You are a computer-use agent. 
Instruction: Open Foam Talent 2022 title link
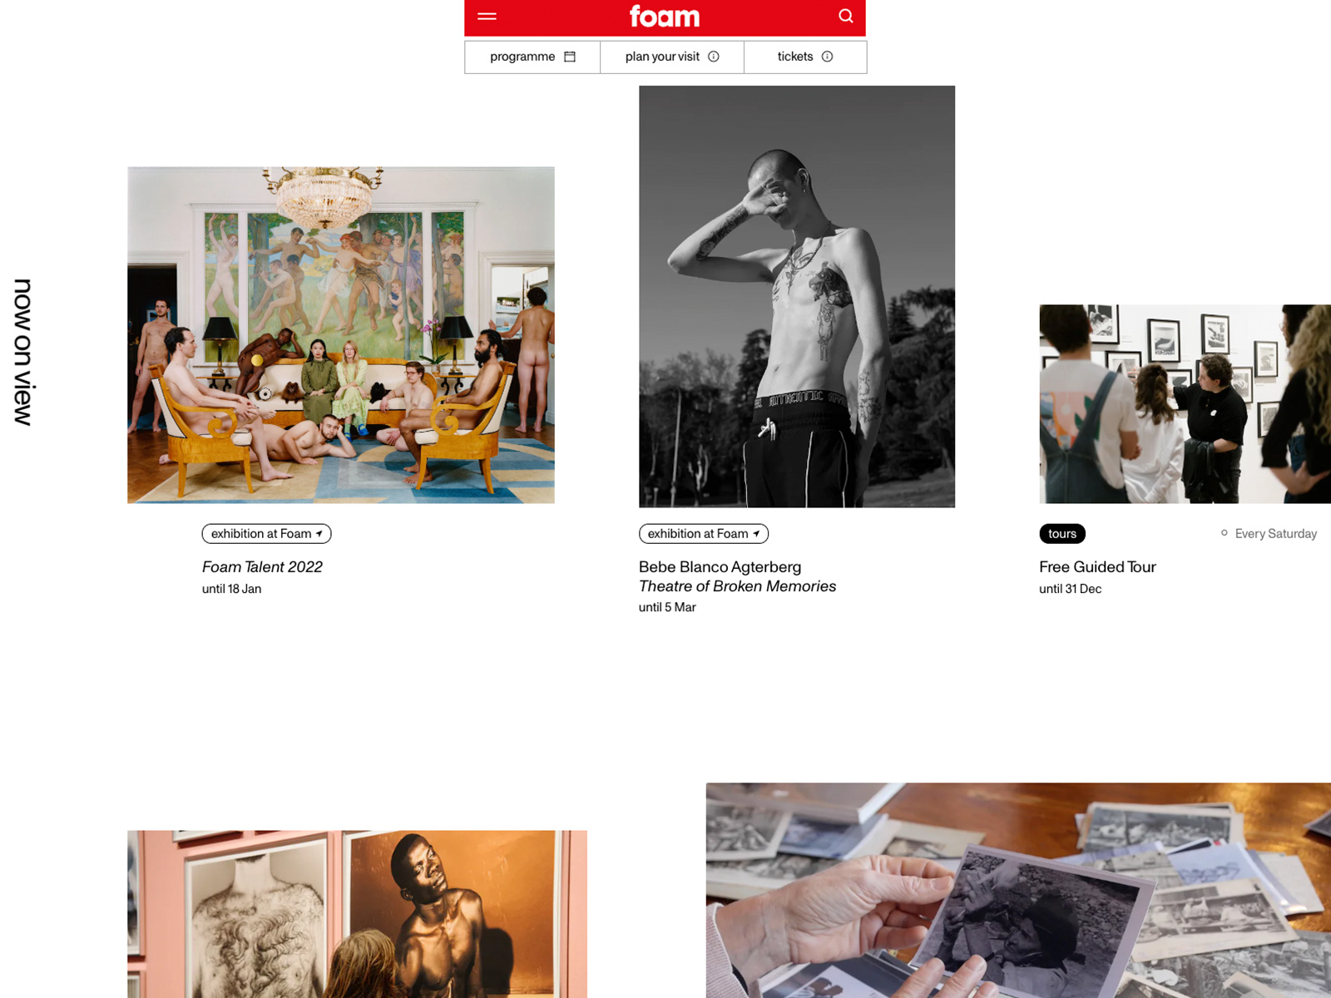[x=262, y=567]
